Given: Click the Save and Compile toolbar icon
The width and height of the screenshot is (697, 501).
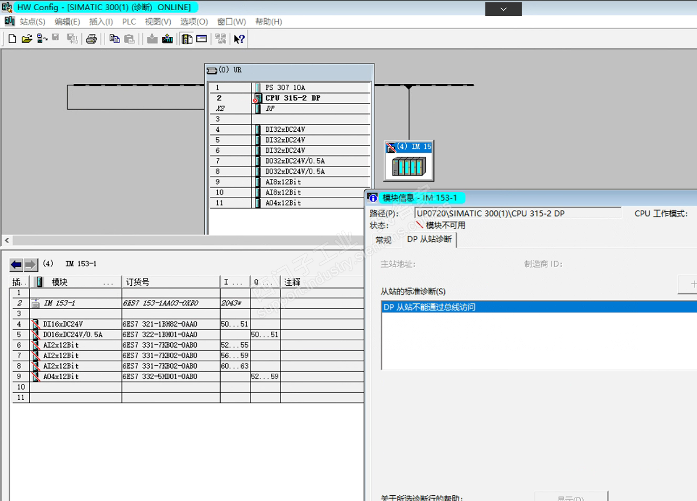Looking at the screenshot, I should [72, 39].
